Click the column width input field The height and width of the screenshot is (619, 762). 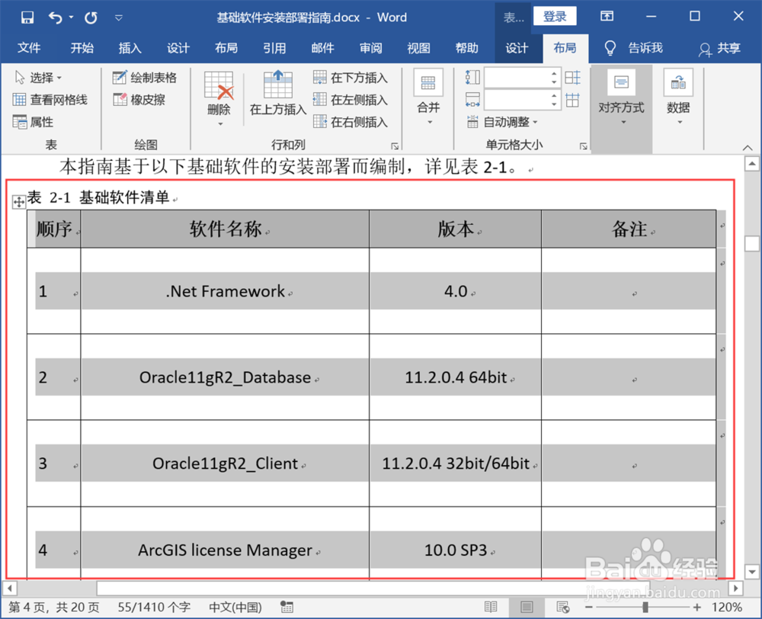517,100
